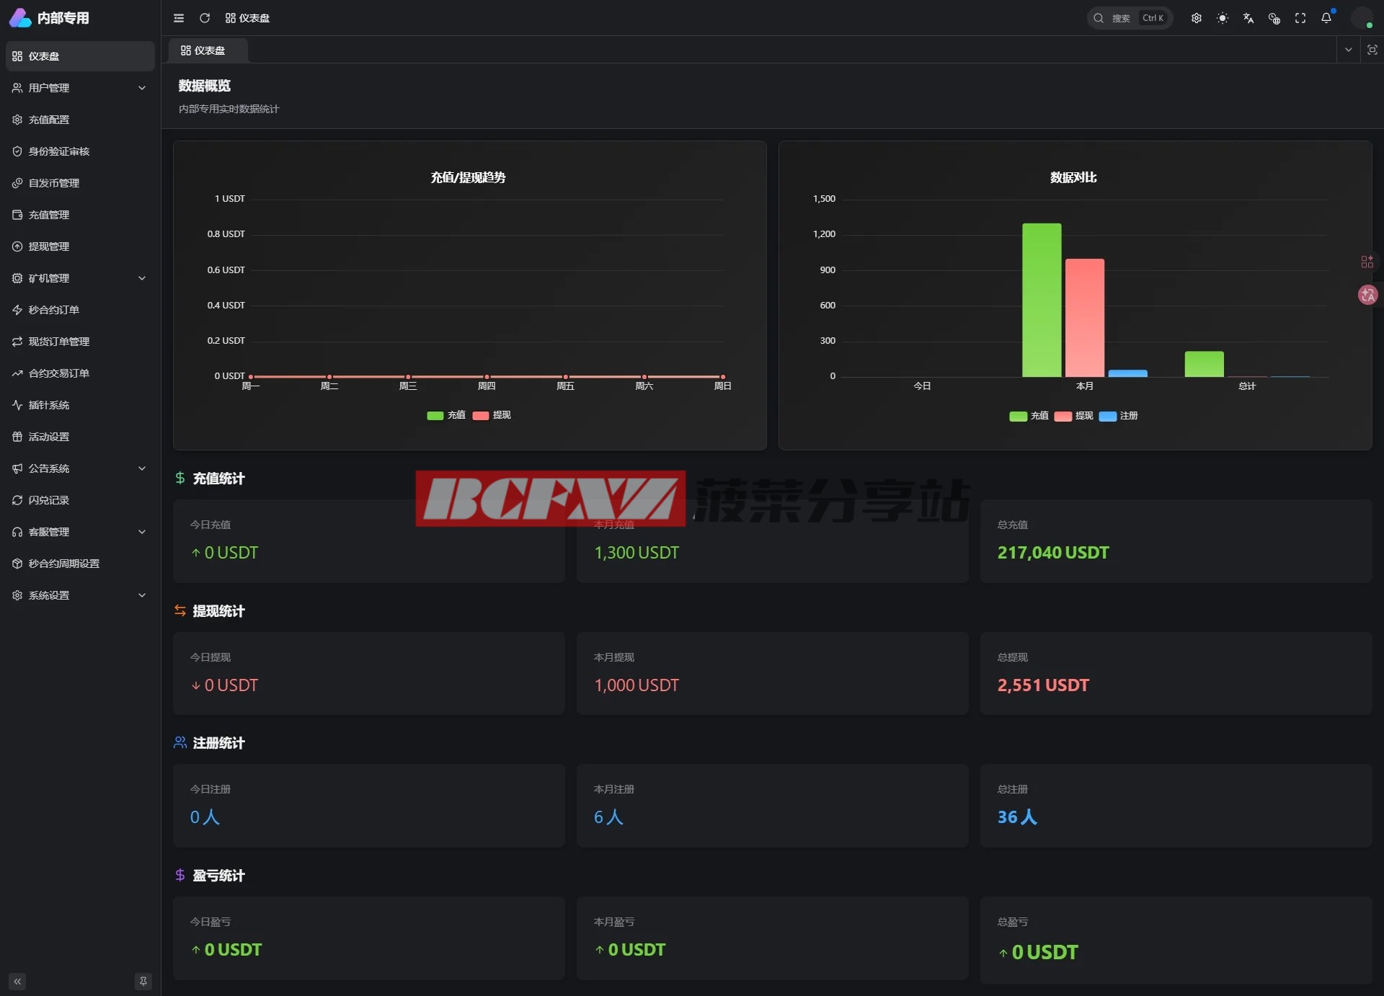The image size is (1384, 996).
Task: Open the language translation icon
Action: click(x=1248, y=18)
